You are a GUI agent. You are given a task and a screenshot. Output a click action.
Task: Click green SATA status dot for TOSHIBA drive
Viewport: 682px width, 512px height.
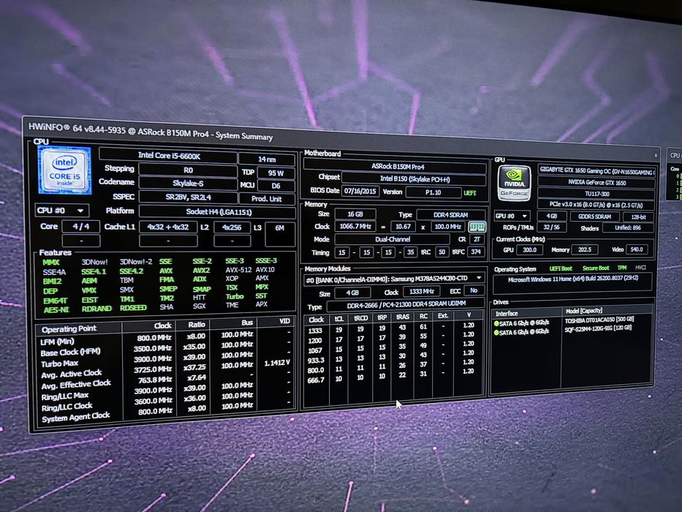click(x=496, y=323)
